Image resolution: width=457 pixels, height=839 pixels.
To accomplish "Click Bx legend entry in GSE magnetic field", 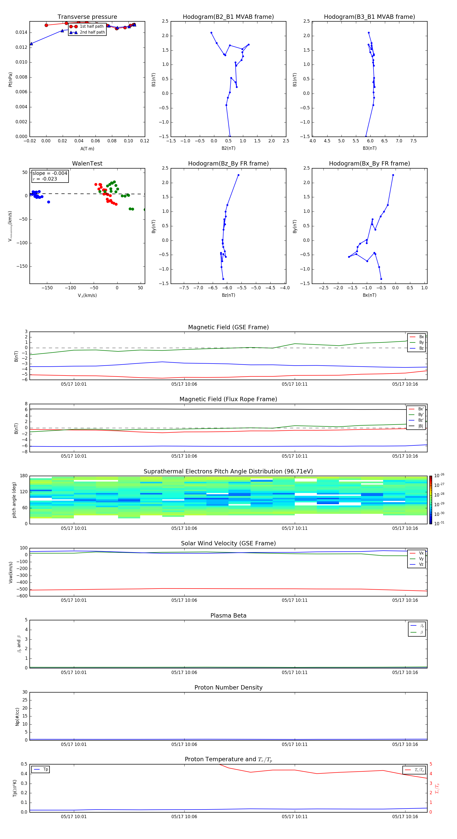I will [x=417, y=337].
